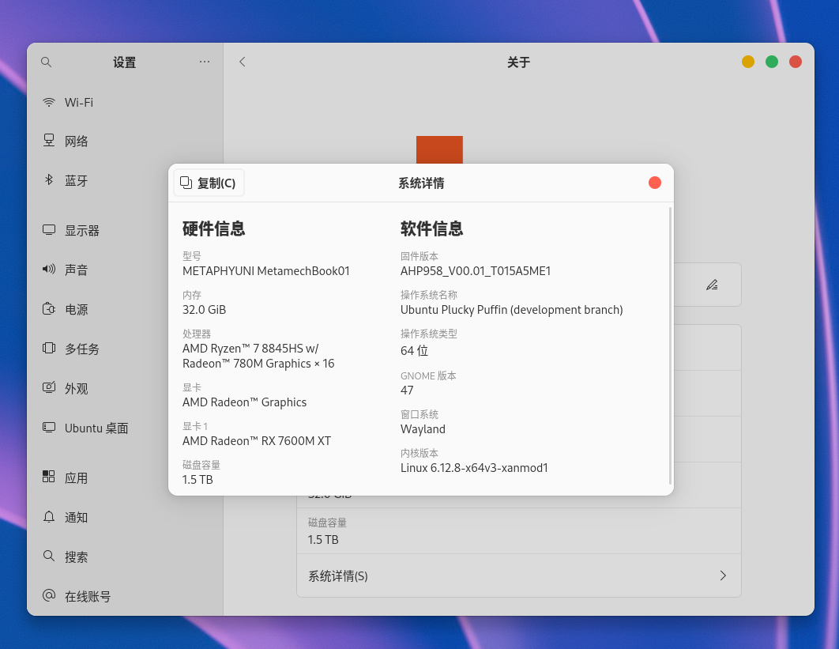
Task: Close the 系统详情 dialog with red button
Action: pyautogui.click(x=654, y=183)
